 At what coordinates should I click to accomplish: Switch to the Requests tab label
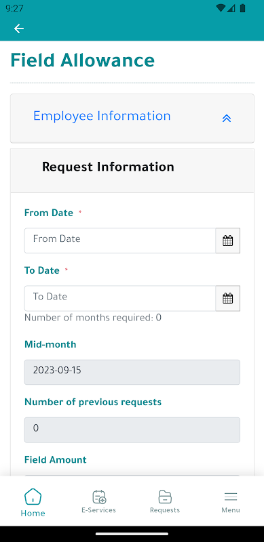165,510
